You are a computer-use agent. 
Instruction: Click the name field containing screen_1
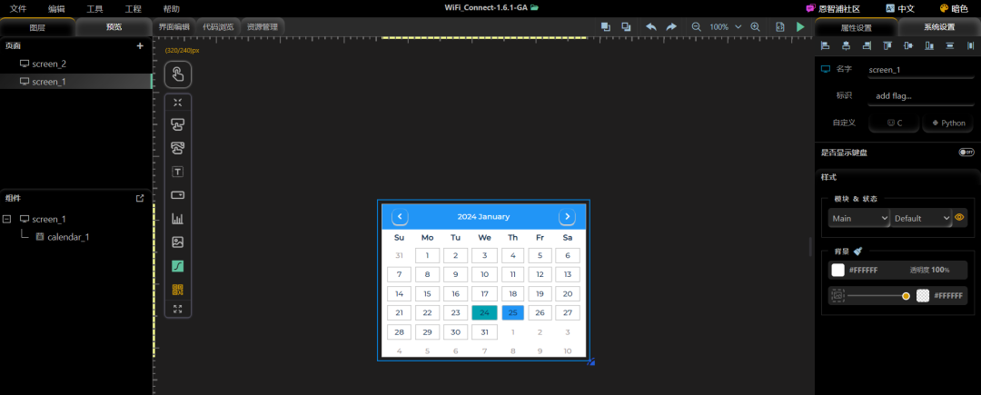(921, 70)
